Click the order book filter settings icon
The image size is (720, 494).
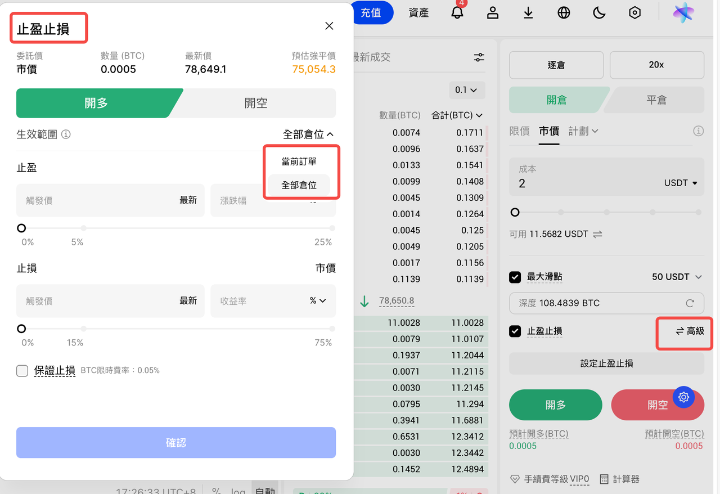(x=479, y=57)
